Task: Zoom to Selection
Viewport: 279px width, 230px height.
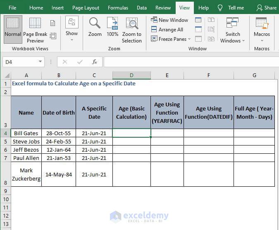Action: pyautogui.click(x=132, y=30)
